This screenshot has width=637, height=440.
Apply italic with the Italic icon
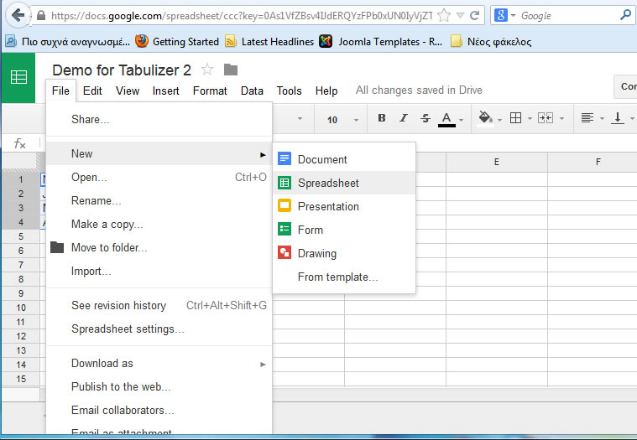click(x=404, y=118)
